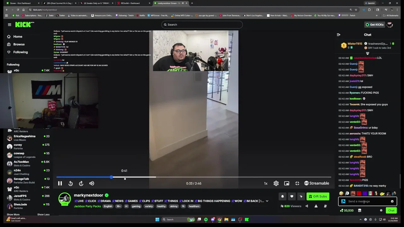
Task: Expand the stream title chevron
Action: (267, 201)
